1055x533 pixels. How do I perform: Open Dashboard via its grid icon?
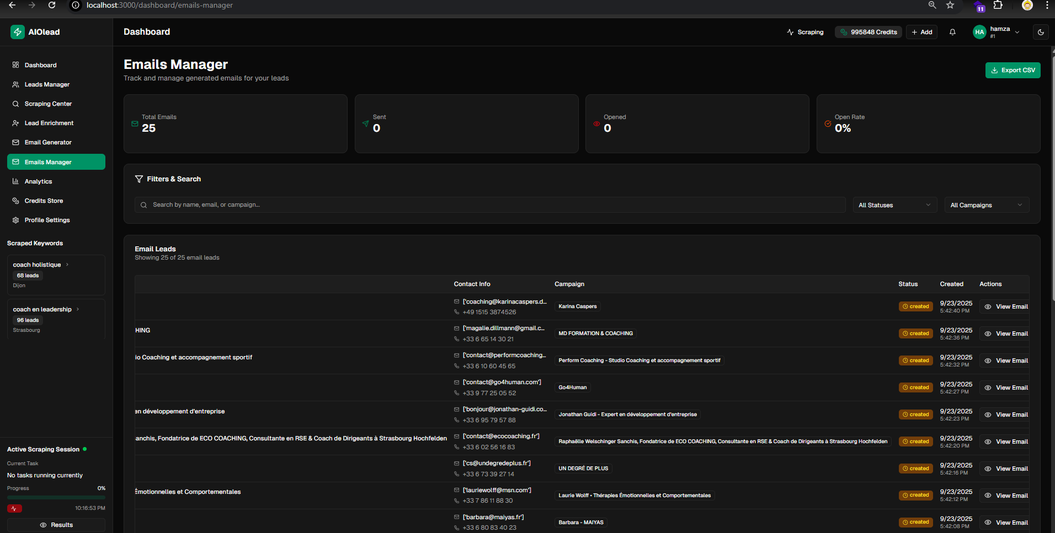coord(15,65)
